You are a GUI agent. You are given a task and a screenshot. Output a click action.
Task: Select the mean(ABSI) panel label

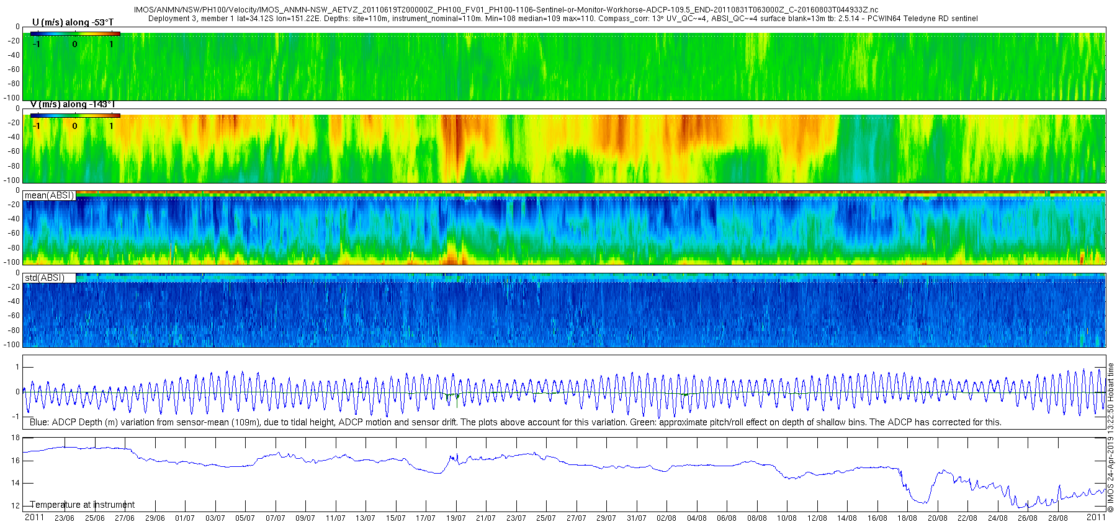click(50, 195)
